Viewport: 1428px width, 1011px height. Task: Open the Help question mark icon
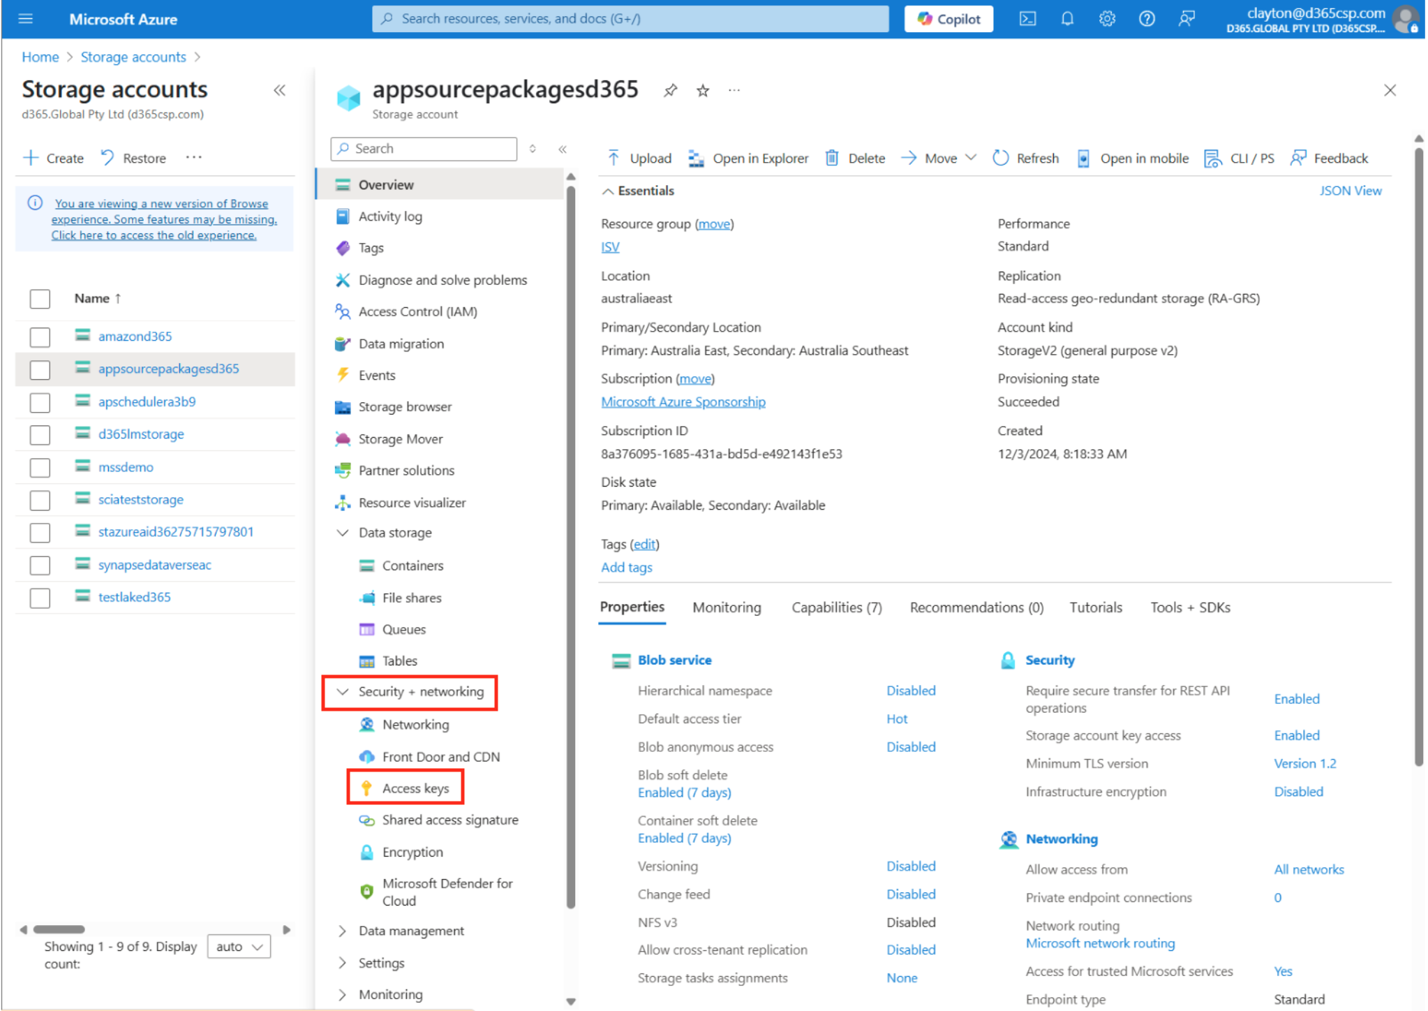click(x=1147, y=19)
